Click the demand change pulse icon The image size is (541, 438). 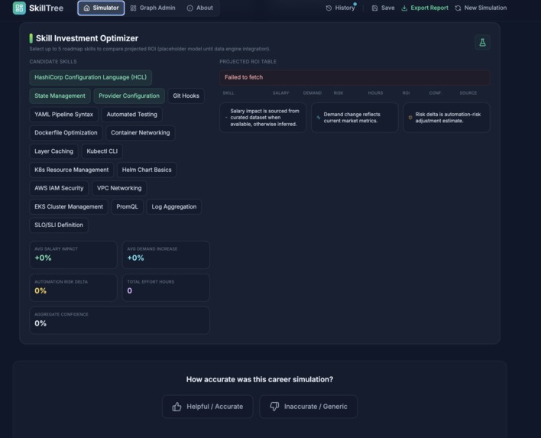pos(318,118)
